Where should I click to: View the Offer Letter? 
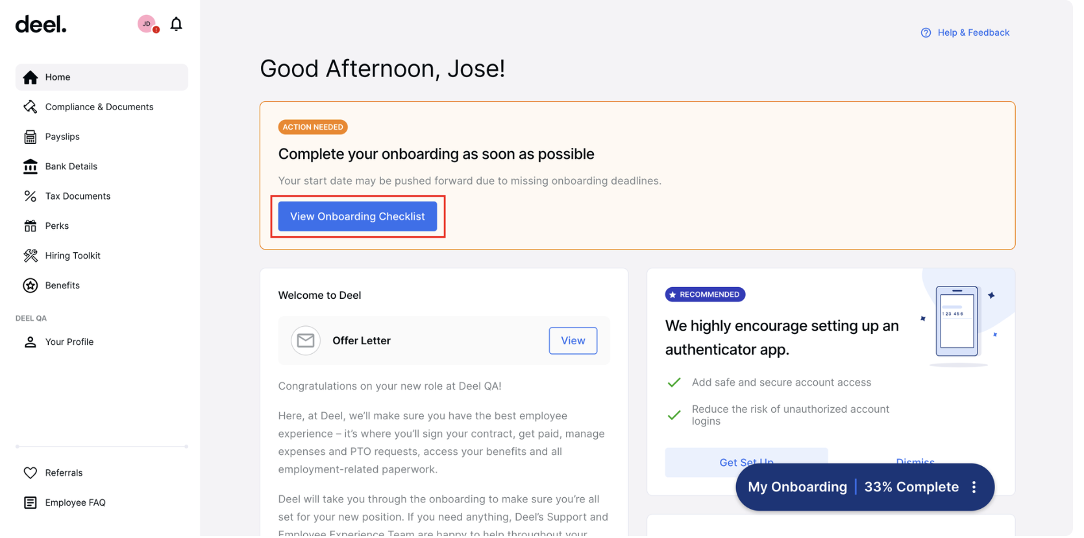point(573,340)
